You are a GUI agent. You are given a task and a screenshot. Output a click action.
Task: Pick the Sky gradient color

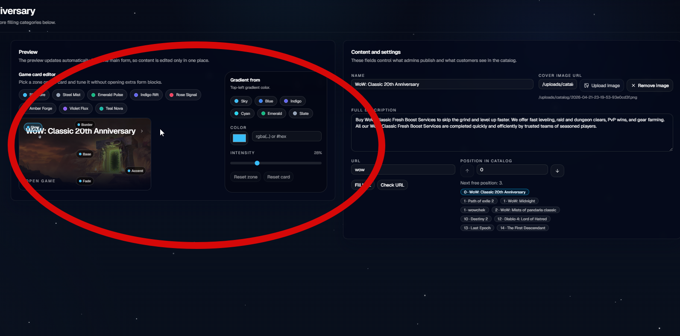point(241,101)
